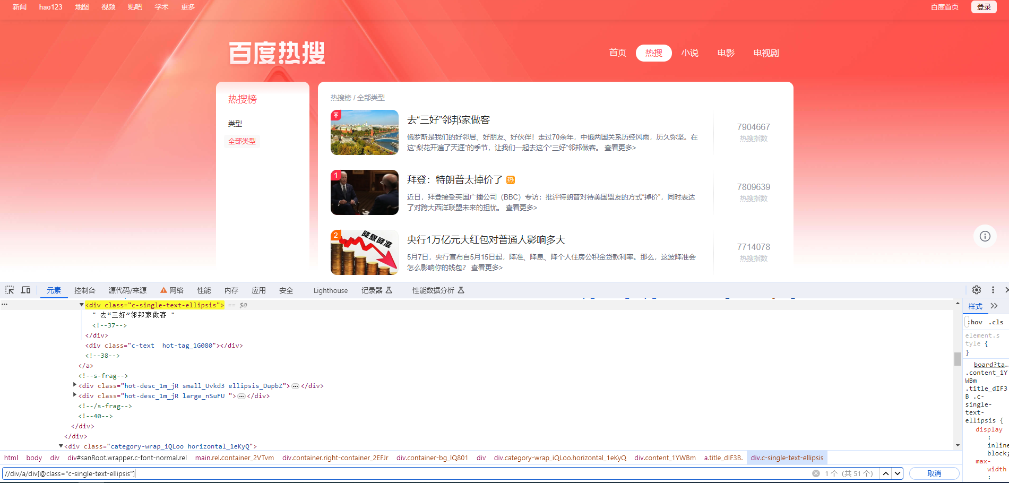Open the DevTools three-dot customize menu
Image resolution: width=1009 pixels, height=483 pixels.
993,290
